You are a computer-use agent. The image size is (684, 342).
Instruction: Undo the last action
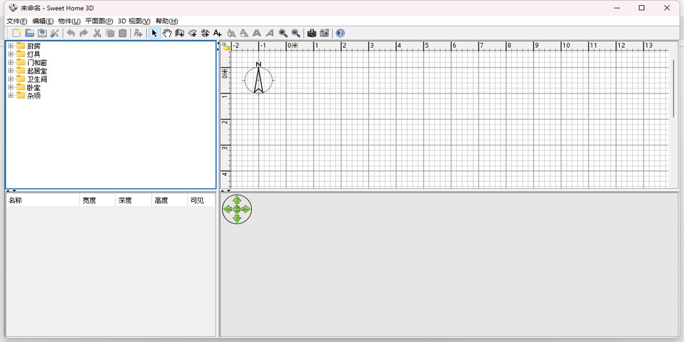click(x=71, y=33)
